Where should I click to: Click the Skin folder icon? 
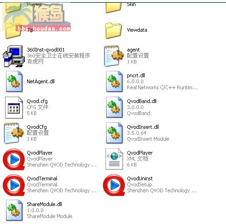coord(113,8)
